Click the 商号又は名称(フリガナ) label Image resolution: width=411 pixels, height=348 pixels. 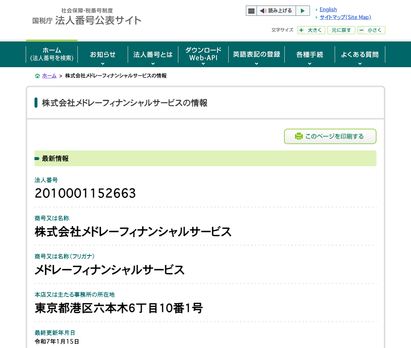(x=65, y=257)
